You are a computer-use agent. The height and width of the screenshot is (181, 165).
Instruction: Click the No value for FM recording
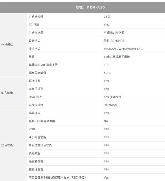coord(106,121)
